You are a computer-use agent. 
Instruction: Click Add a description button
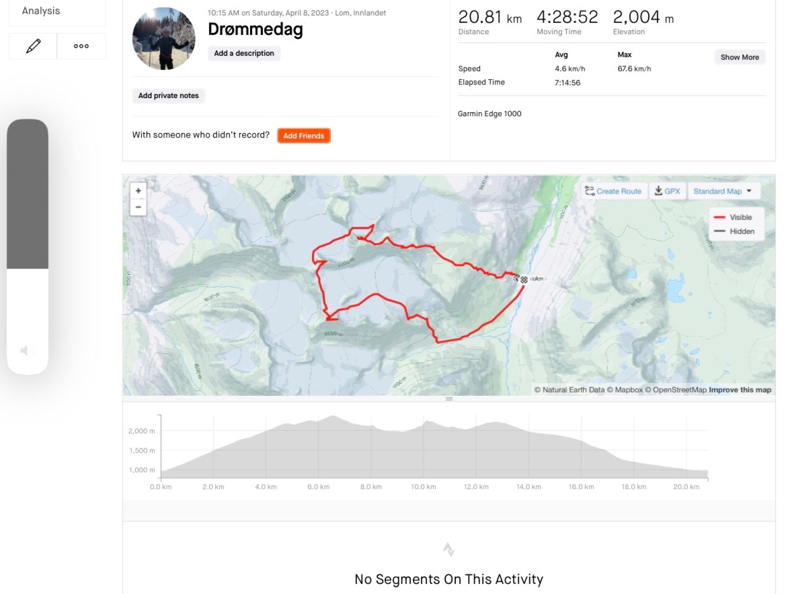point(244,53)
